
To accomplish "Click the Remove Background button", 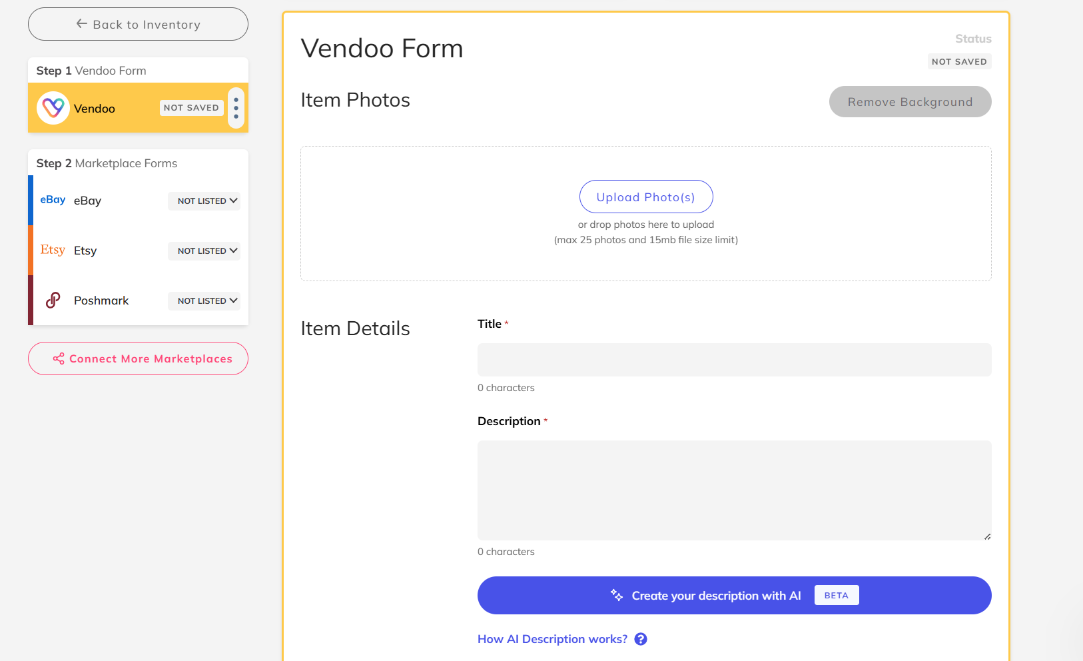I will [910, 102].
